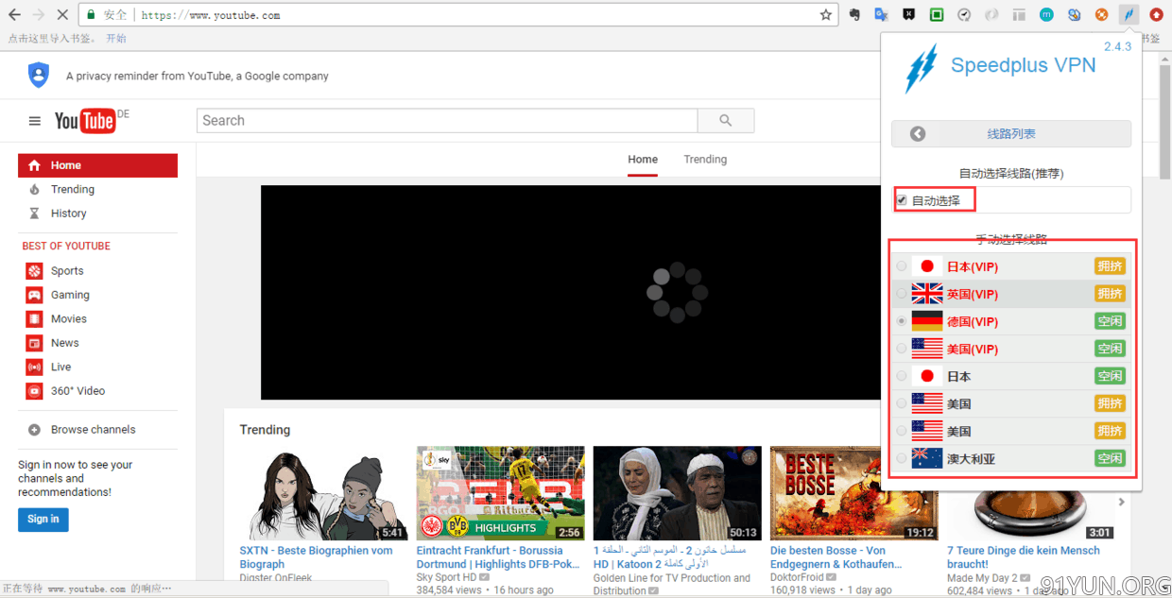Click back arrow in VPN route list header
Screen dimensions: 1172x598
(x=918, y=134)
